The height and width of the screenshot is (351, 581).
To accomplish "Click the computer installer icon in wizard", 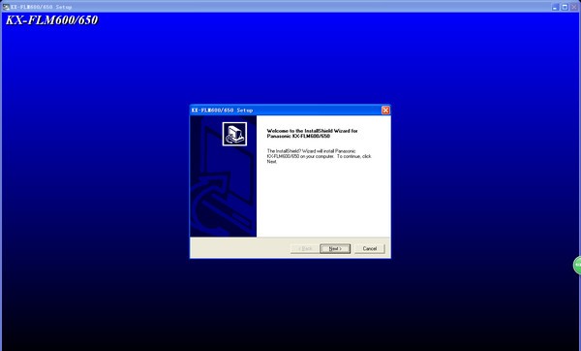I will coord(234,134).
